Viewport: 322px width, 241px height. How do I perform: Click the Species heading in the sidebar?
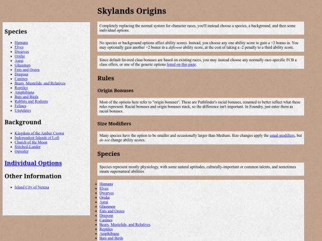tap(16, 32)
